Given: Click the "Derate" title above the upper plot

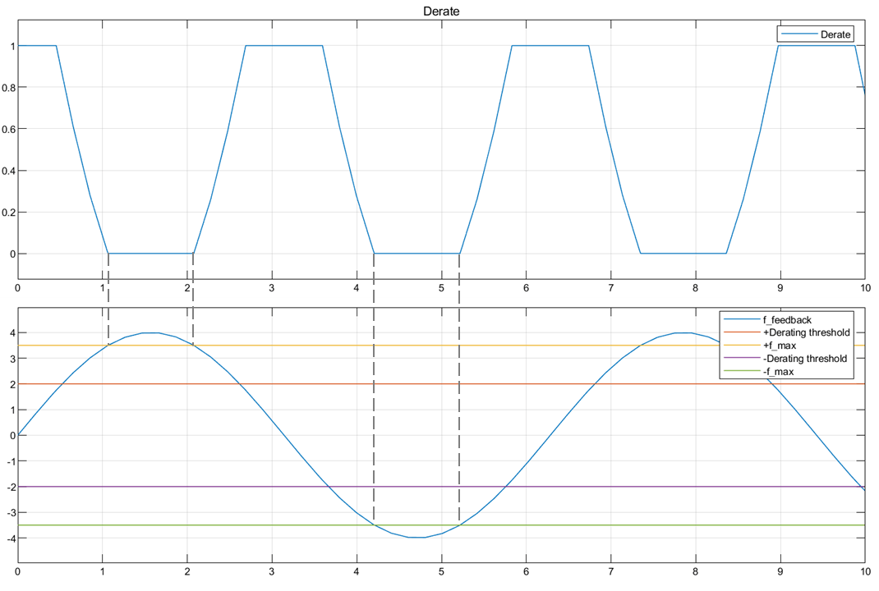Looking at the screenshot, I should click(x=441, y=11).
